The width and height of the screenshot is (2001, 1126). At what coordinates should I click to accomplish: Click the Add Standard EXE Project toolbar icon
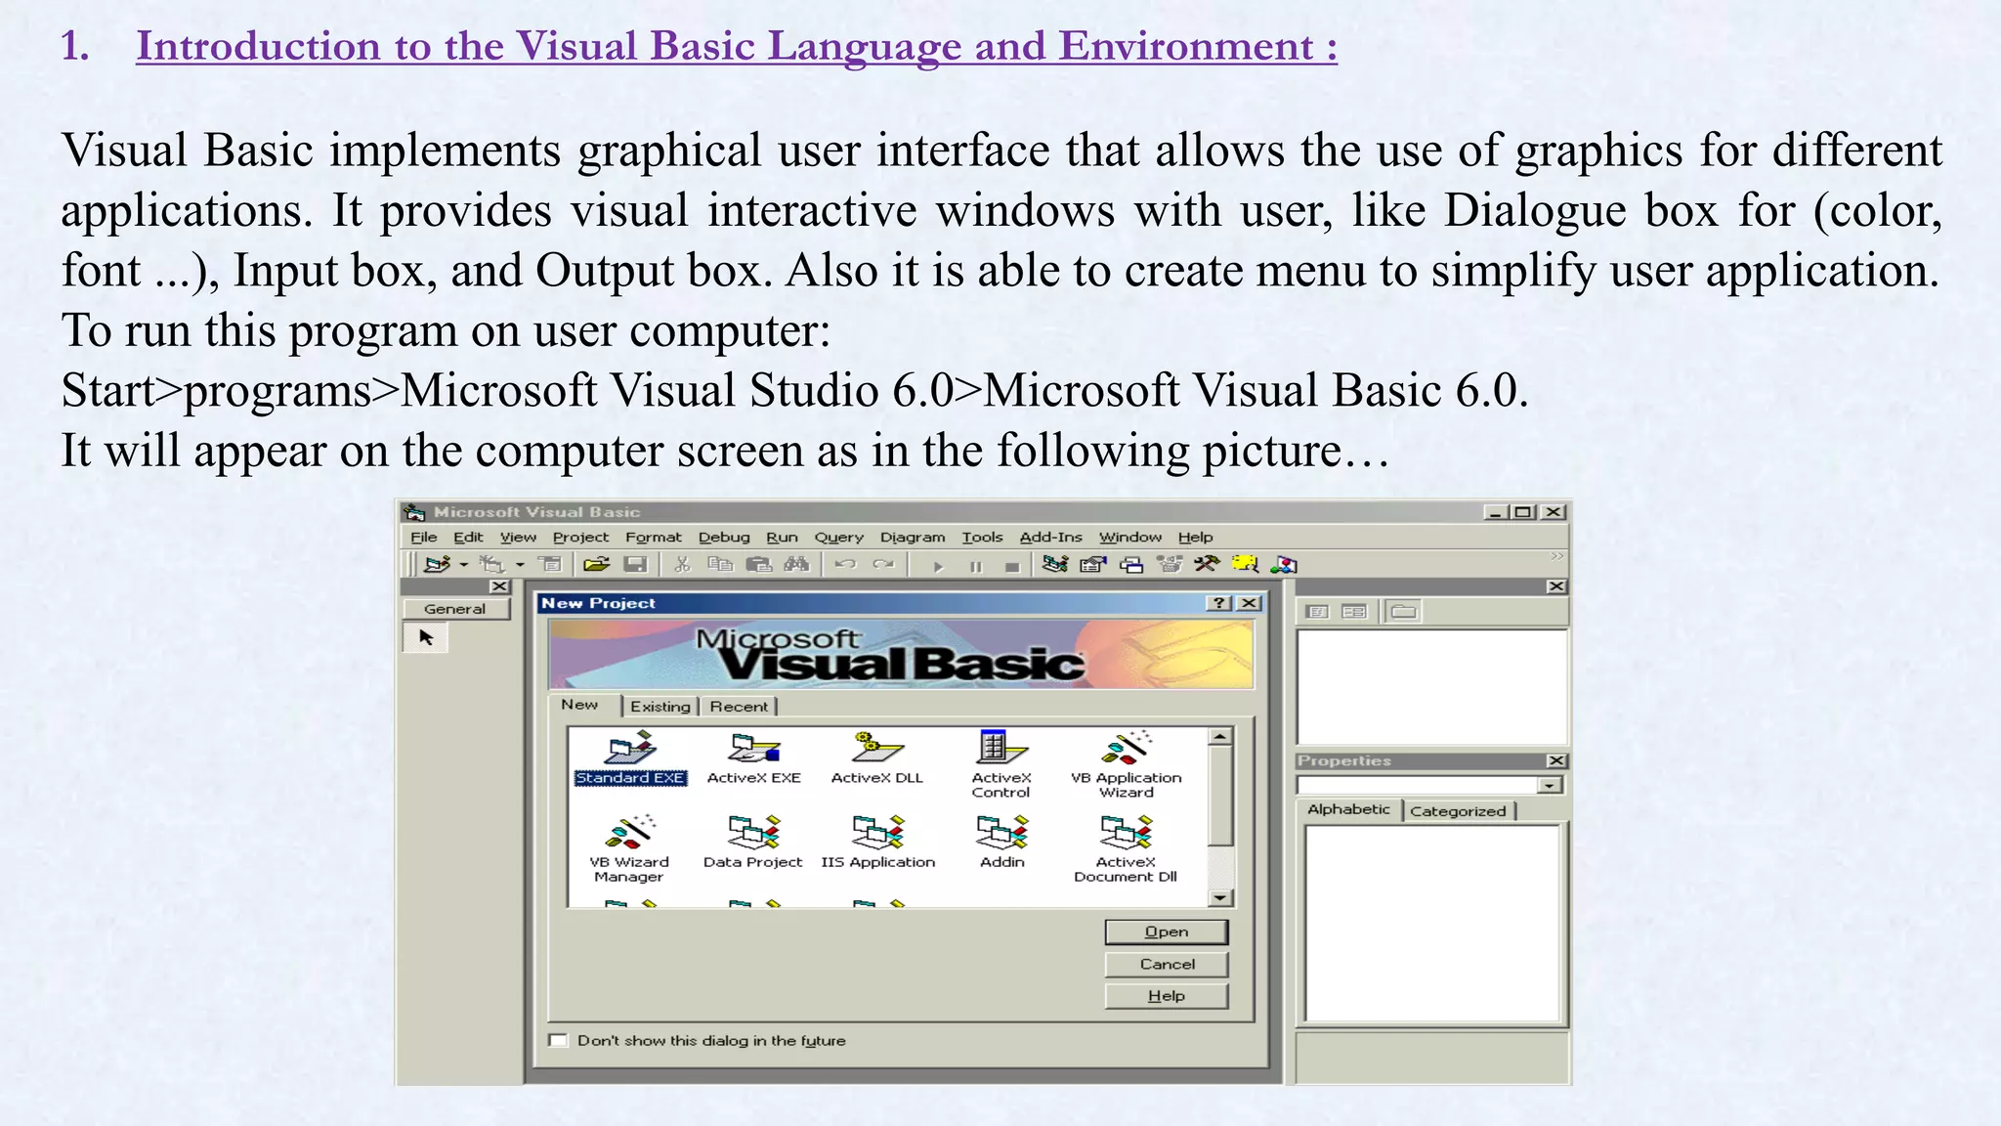click(436, 565)
